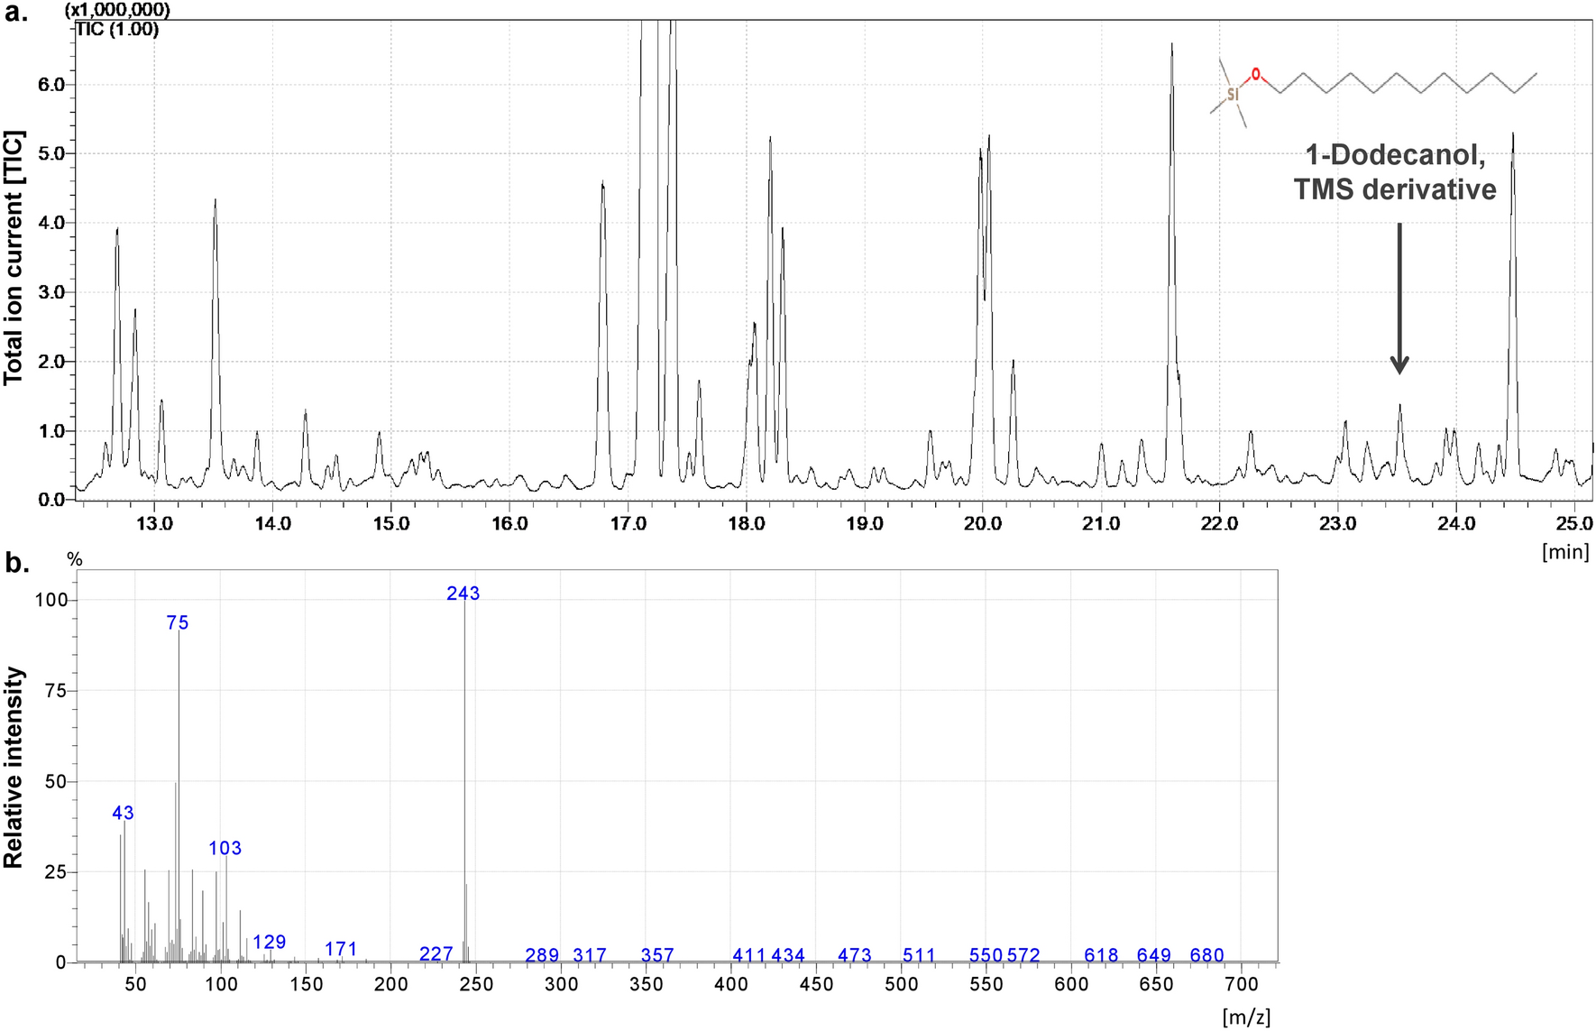Click the 700 tick on the m/z axis
Image resolution: width=1596 pixels, height=1031 pixels.
1242,984
